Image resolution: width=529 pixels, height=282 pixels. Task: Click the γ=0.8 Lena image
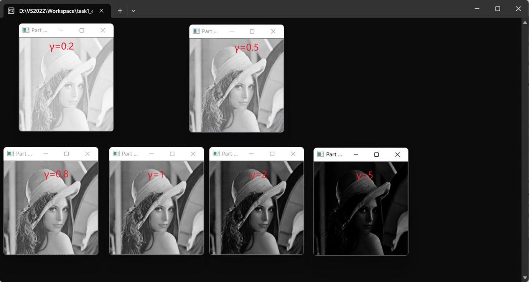pyautogui.click(x=51, y=207)
